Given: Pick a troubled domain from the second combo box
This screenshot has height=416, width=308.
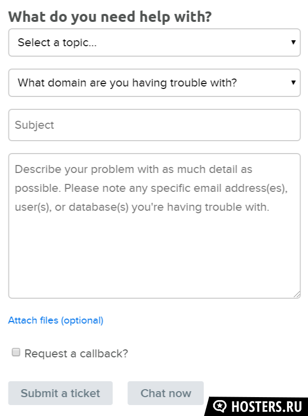Looking at the screenshot, I should pos(154,83).
